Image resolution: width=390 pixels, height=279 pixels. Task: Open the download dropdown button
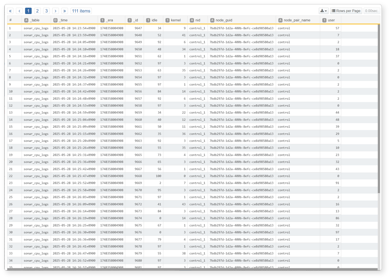323,11
